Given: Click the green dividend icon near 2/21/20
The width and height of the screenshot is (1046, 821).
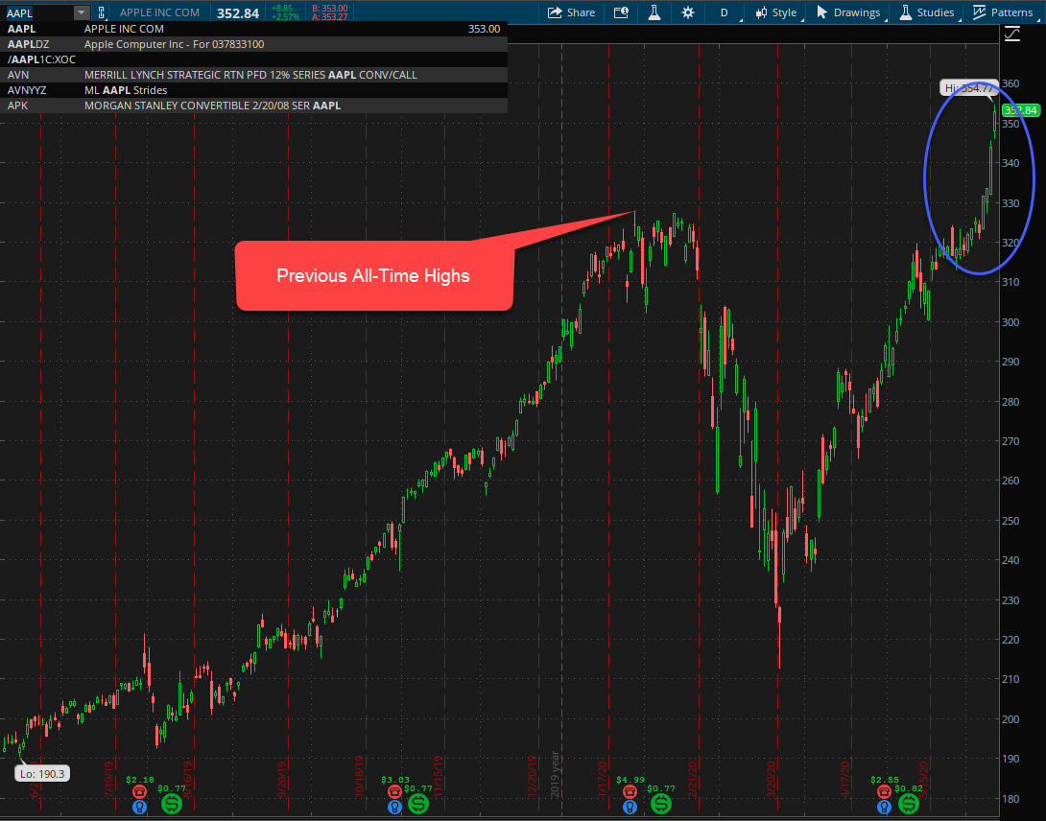Looking at the screenshot, I should tap(661, 804).
